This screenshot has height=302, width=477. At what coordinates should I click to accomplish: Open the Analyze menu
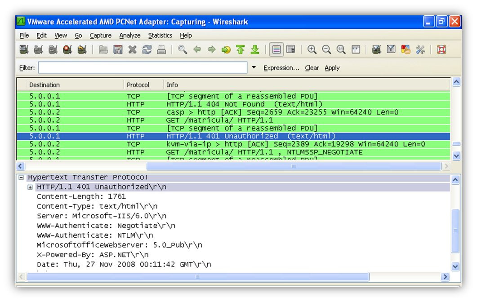(129, 36)
